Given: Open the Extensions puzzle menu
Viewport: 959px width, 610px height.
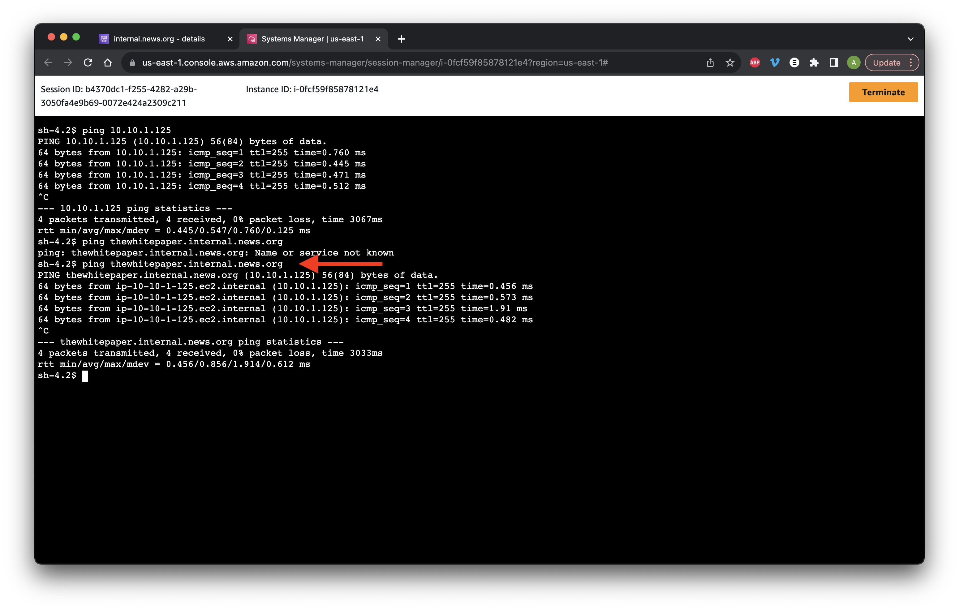Looking at the screenshot, I should [814, 62].
